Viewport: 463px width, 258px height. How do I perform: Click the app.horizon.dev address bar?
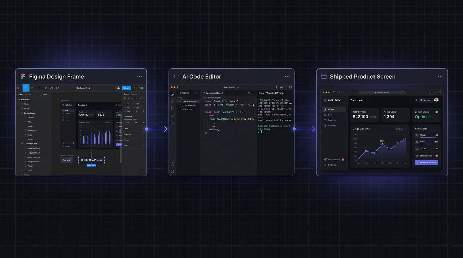point(382,92)
